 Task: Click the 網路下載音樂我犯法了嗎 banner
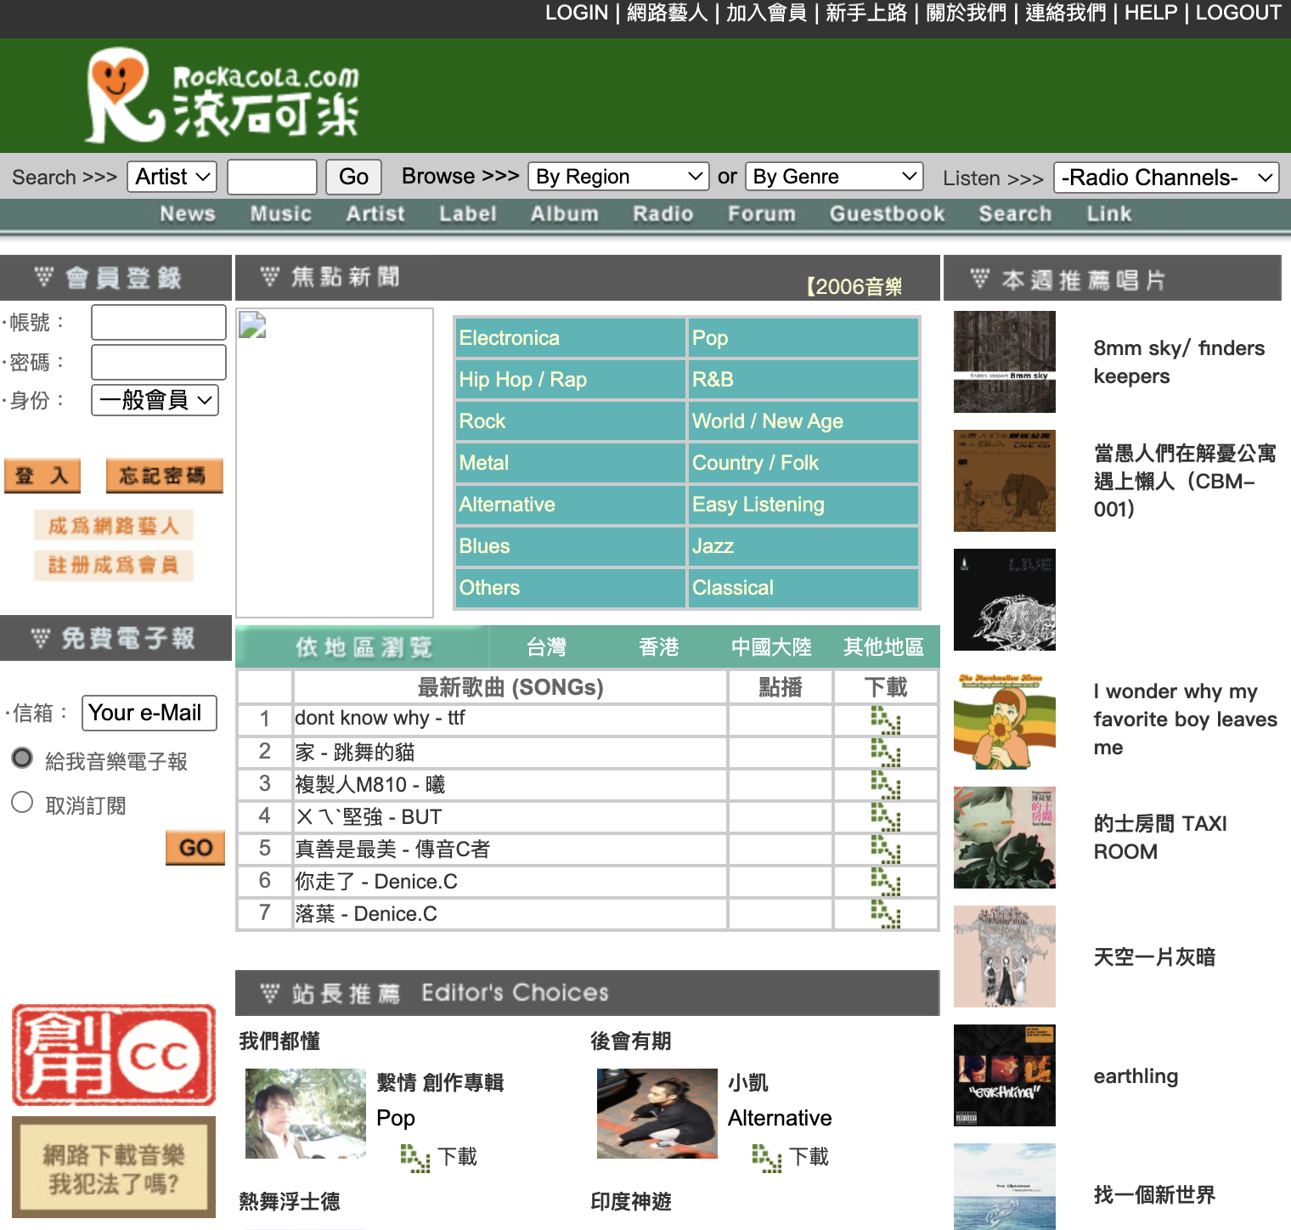point(113,1166)
